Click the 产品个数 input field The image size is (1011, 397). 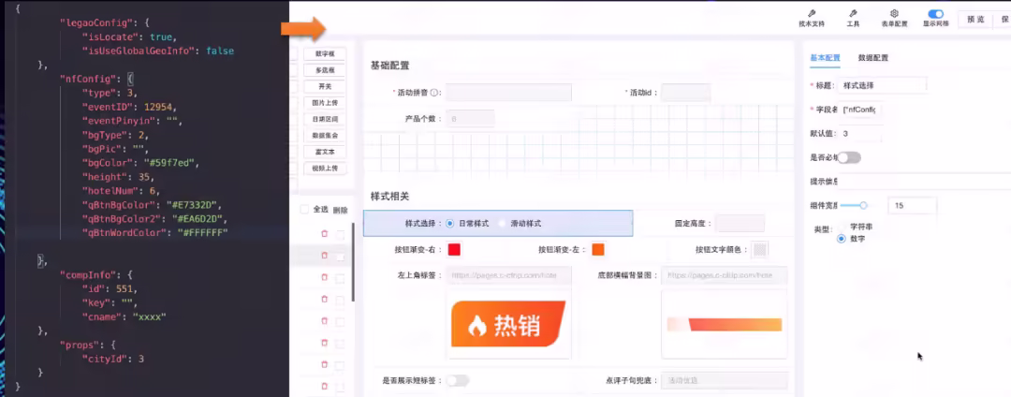[x=470, y=119]
